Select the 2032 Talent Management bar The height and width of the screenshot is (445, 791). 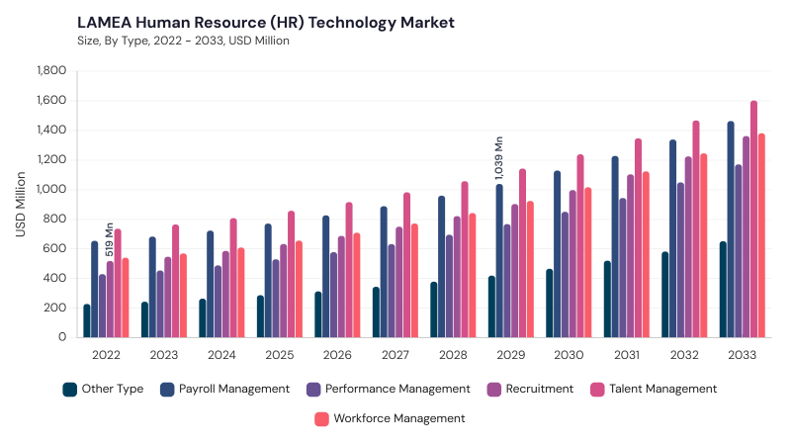[x=696, y=229]
